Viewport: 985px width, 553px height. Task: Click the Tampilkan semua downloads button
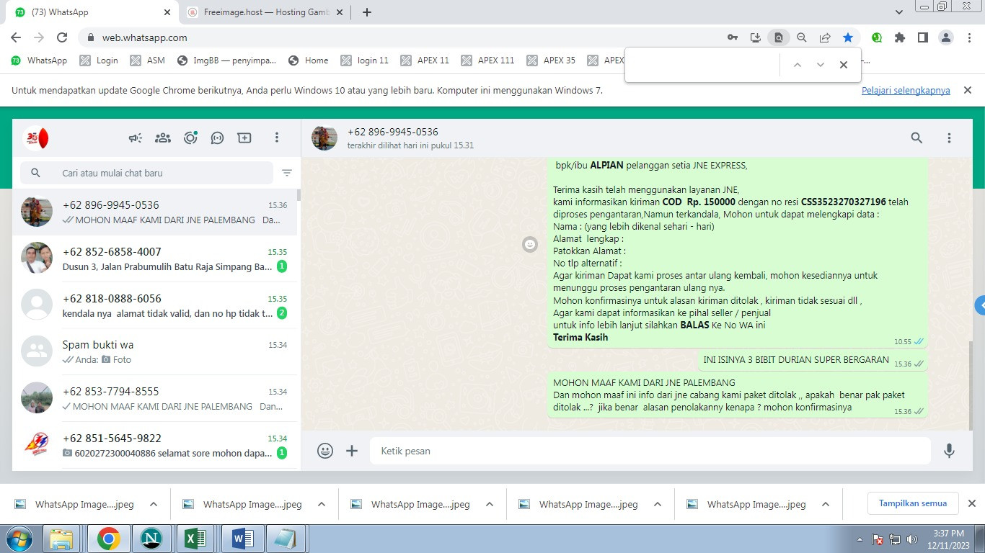[913, 503]
